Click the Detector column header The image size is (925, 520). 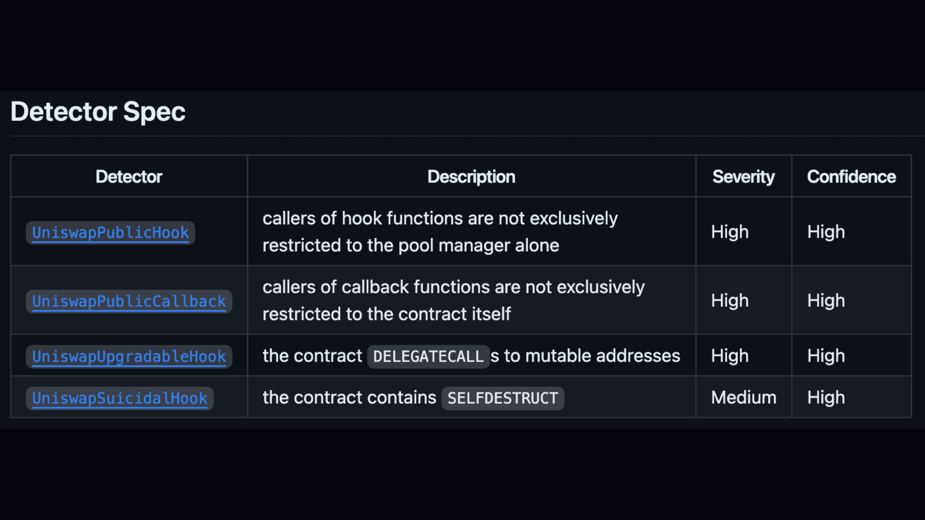(129, 177)
